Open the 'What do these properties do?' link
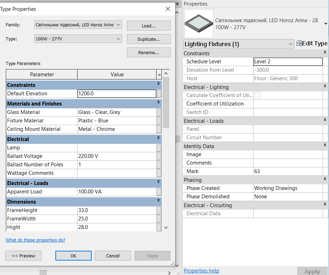 click(35, 240)
